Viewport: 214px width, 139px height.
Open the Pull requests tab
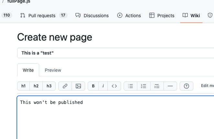[44, 15]
